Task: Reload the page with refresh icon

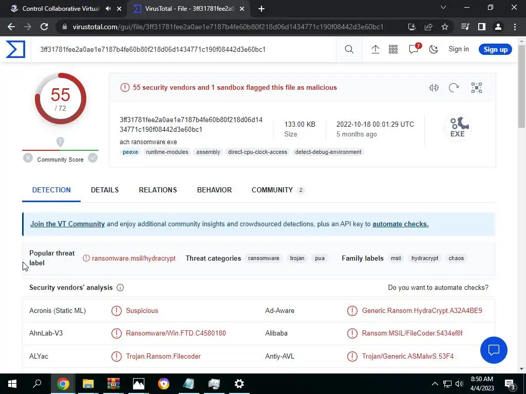Action: point(44,27)
